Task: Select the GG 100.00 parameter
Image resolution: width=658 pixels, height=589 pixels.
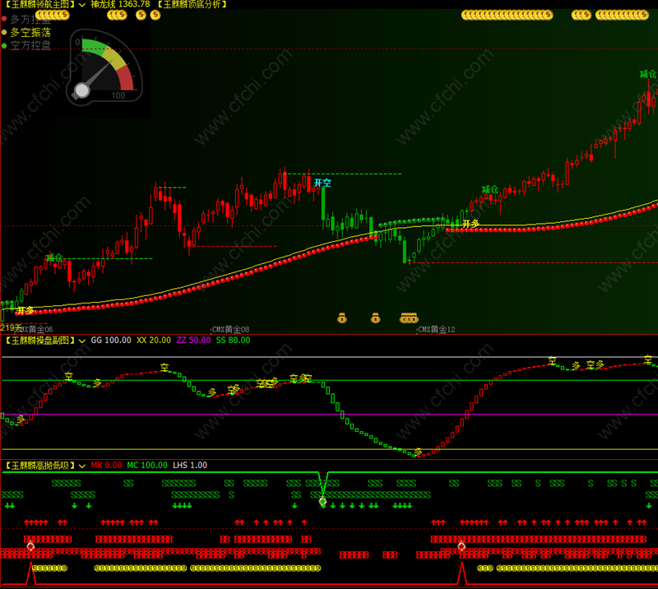Action: tap(111, 341)
